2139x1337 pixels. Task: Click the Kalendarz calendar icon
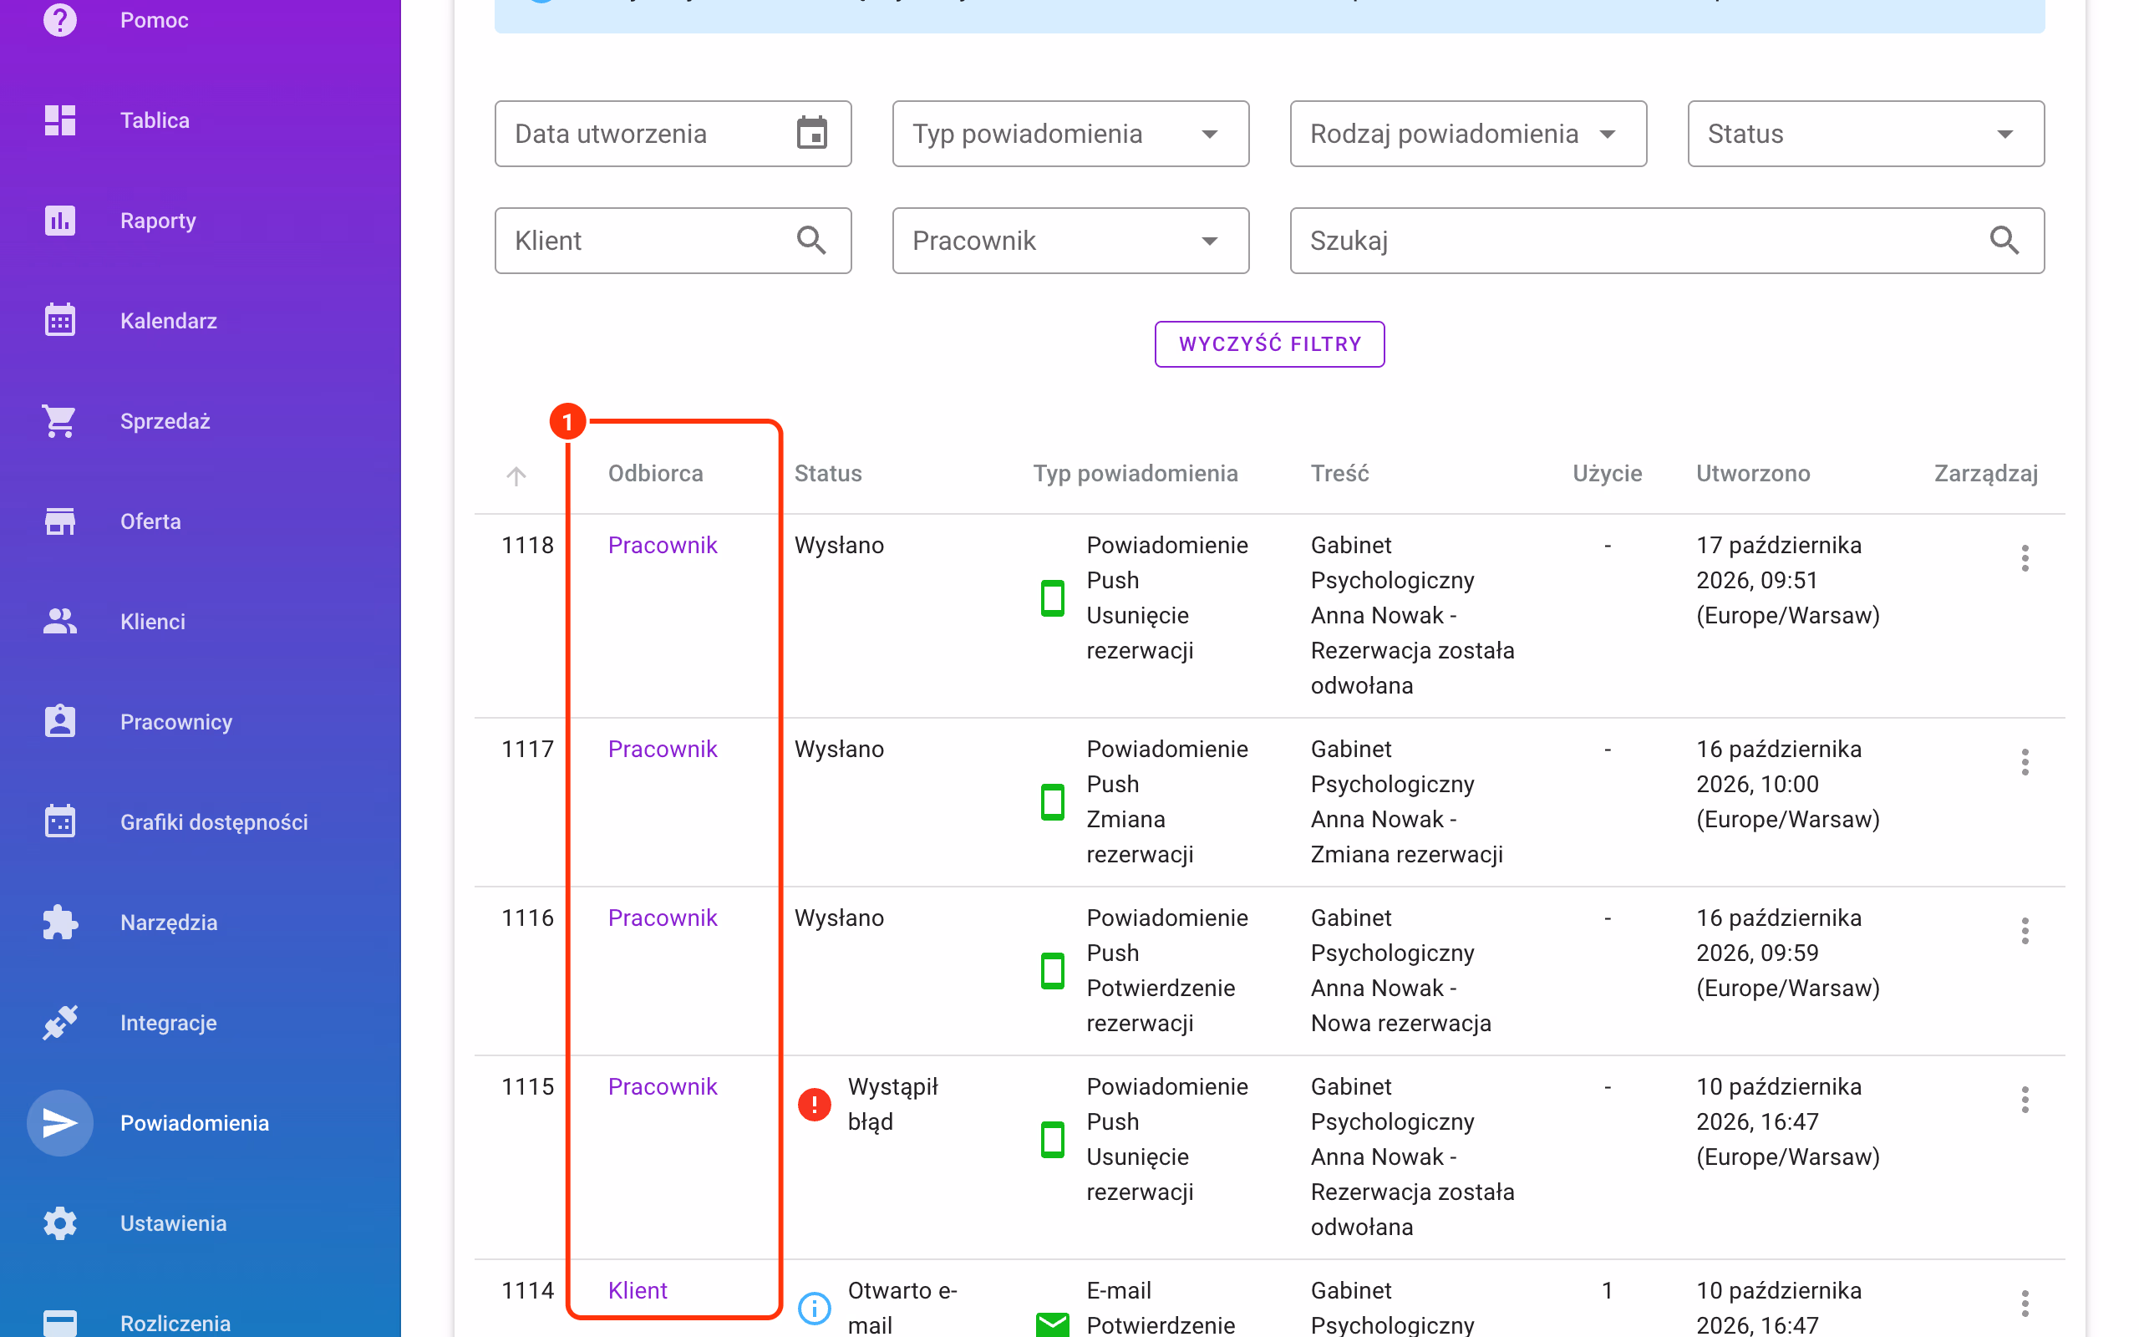[60, 320]
